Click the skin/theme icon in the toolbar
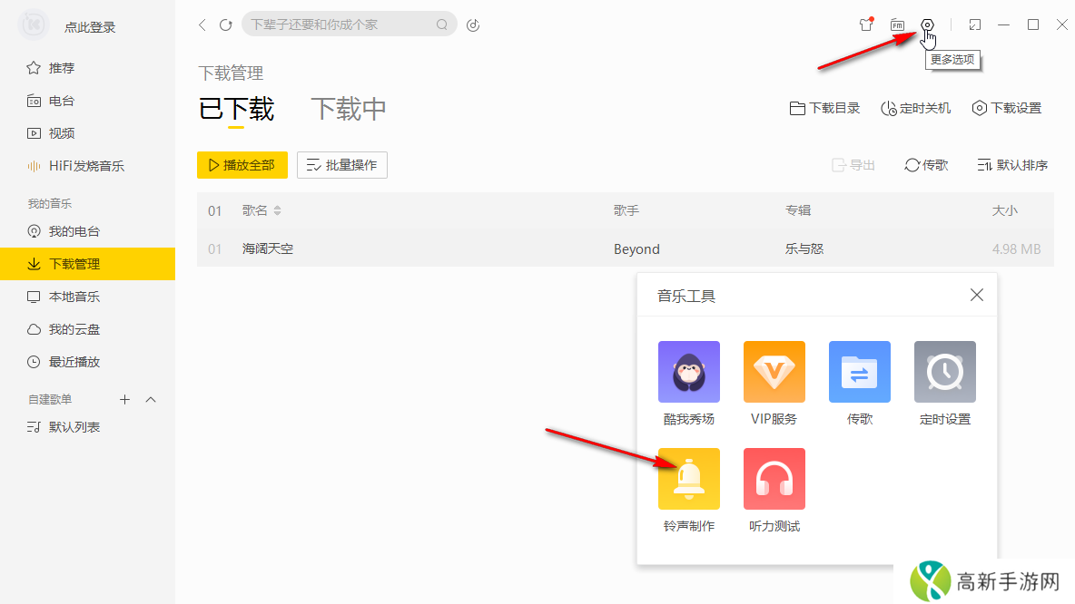This screenshot has height=604, width=1075. (866, 24)
